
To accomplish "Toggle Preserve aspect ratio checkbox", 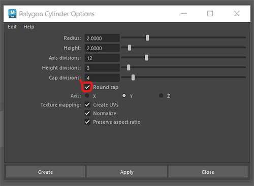I will click(87, 122).
